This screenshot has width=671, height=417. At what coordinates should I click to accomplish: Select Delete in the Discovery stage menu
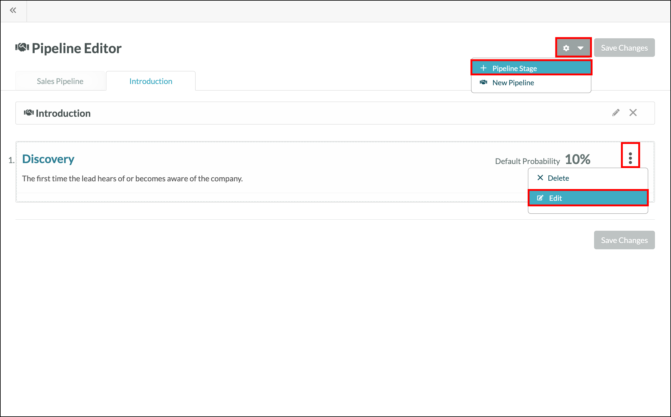point(588,178)
